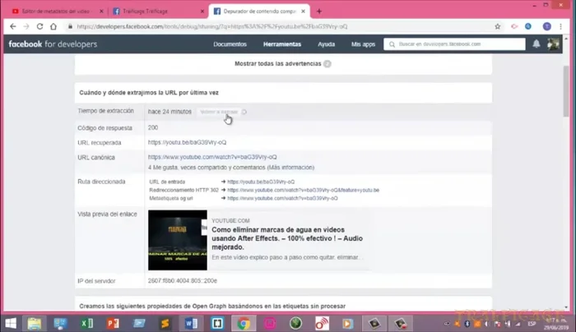Reload the page with the refresh button
576x332 pixels.
[x=43, y=26]
